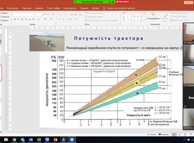
Task: Click the Stop Share button
Action: click(x=123, y=2)
